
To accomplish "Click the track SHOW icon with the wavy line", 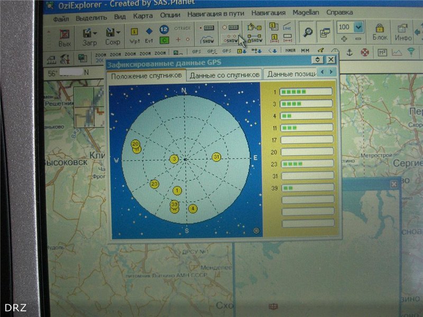I will pyautogui.click(x=207, y=40).
